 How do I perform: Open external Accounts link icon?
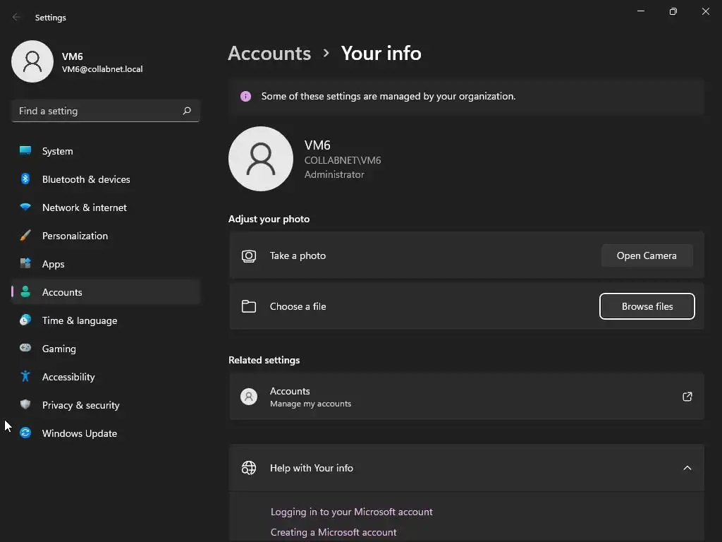click(x=687, y=397)
